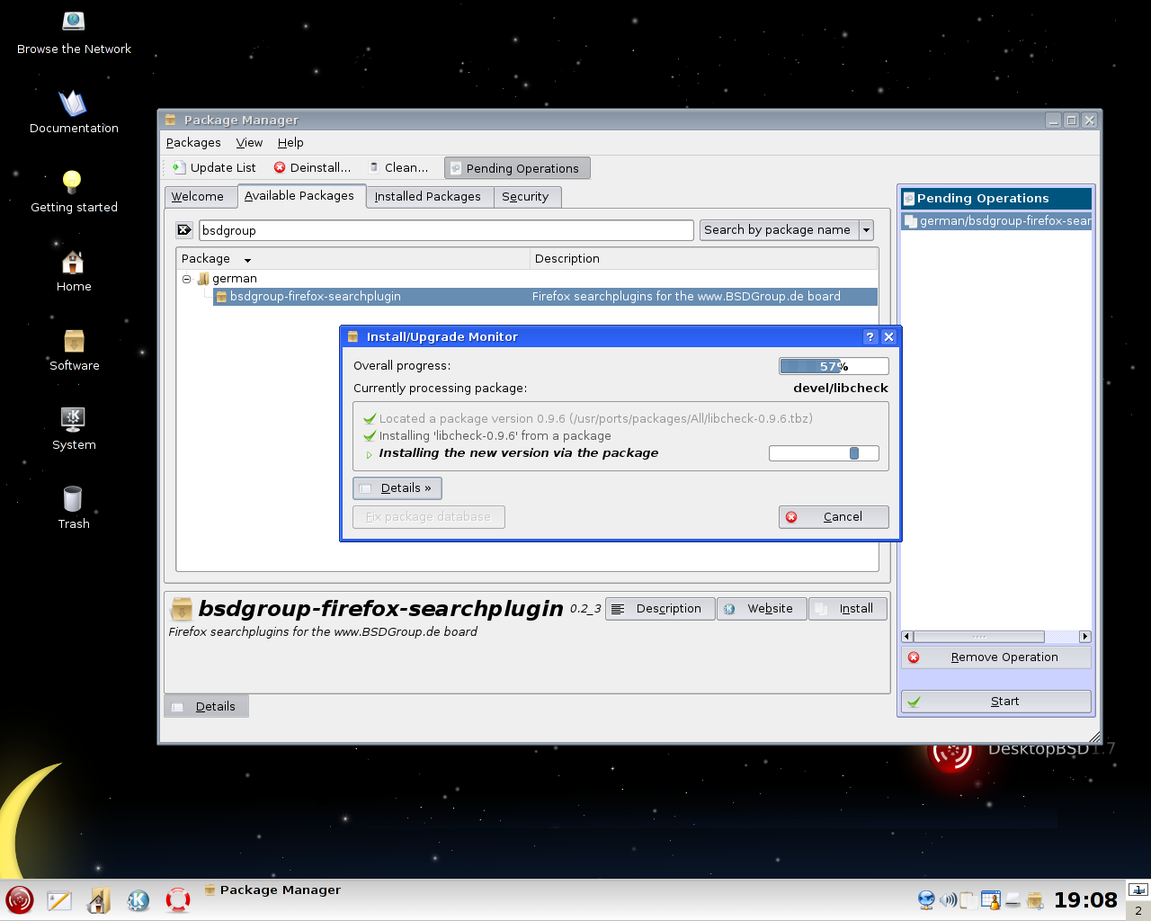Viewport: 1151px width, 921px height.
Task: Click the Start pending operations button
Action: pyautogui.click(x=996, y=702)
